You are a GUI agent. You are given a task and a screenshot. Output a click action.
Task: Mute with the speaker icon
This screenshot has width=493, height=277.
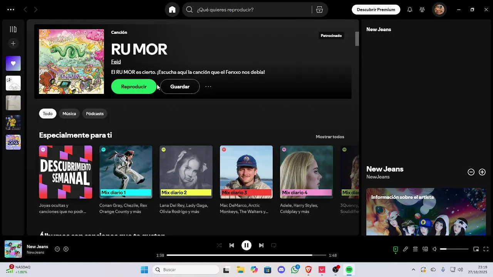click(x=435, y=249)
